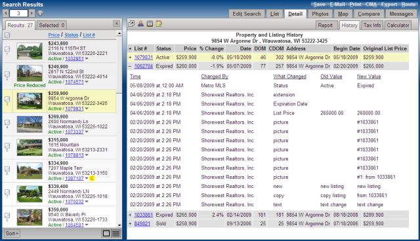Screen dimensions: 420x241
Task: Click the yellow C badge on 7207 Maple Terr
Action: tap(92, 178)
